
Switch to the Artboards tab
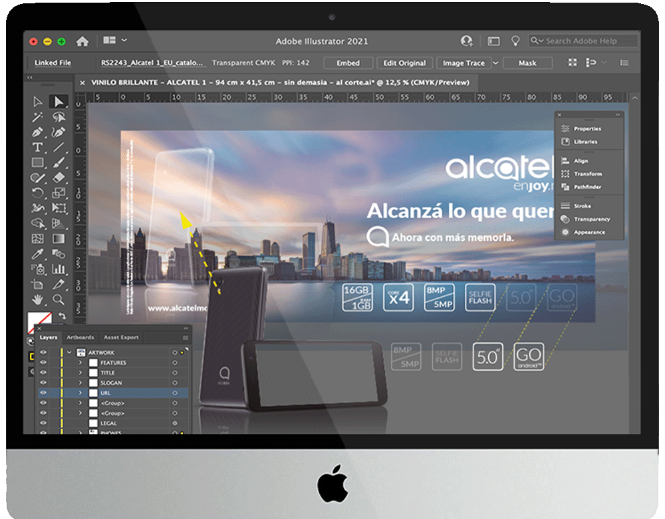click(80, 337)
